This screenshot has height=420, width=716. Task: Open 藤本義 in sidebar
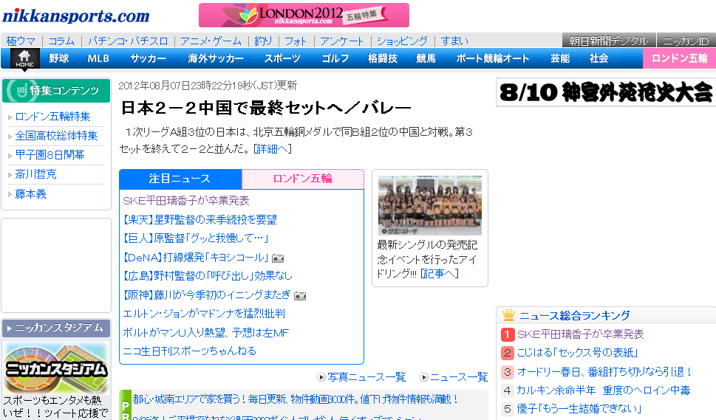pos(30,194)
